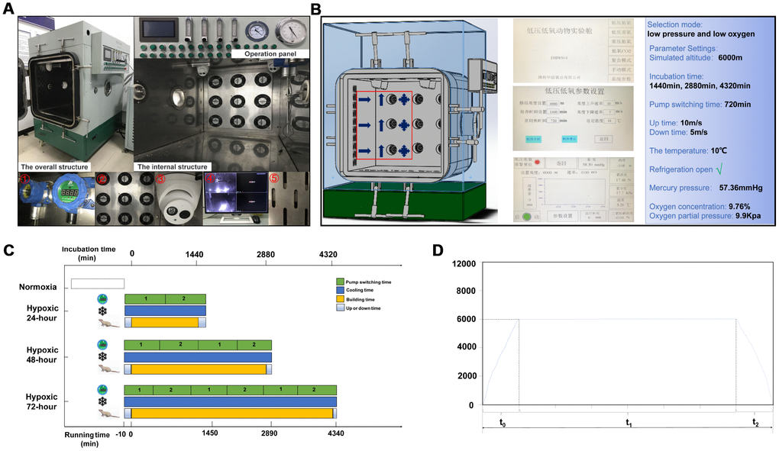This screenshot has width=779, height=451.
Task: Click the empty white Normoxia box
Action: point(97,284)
